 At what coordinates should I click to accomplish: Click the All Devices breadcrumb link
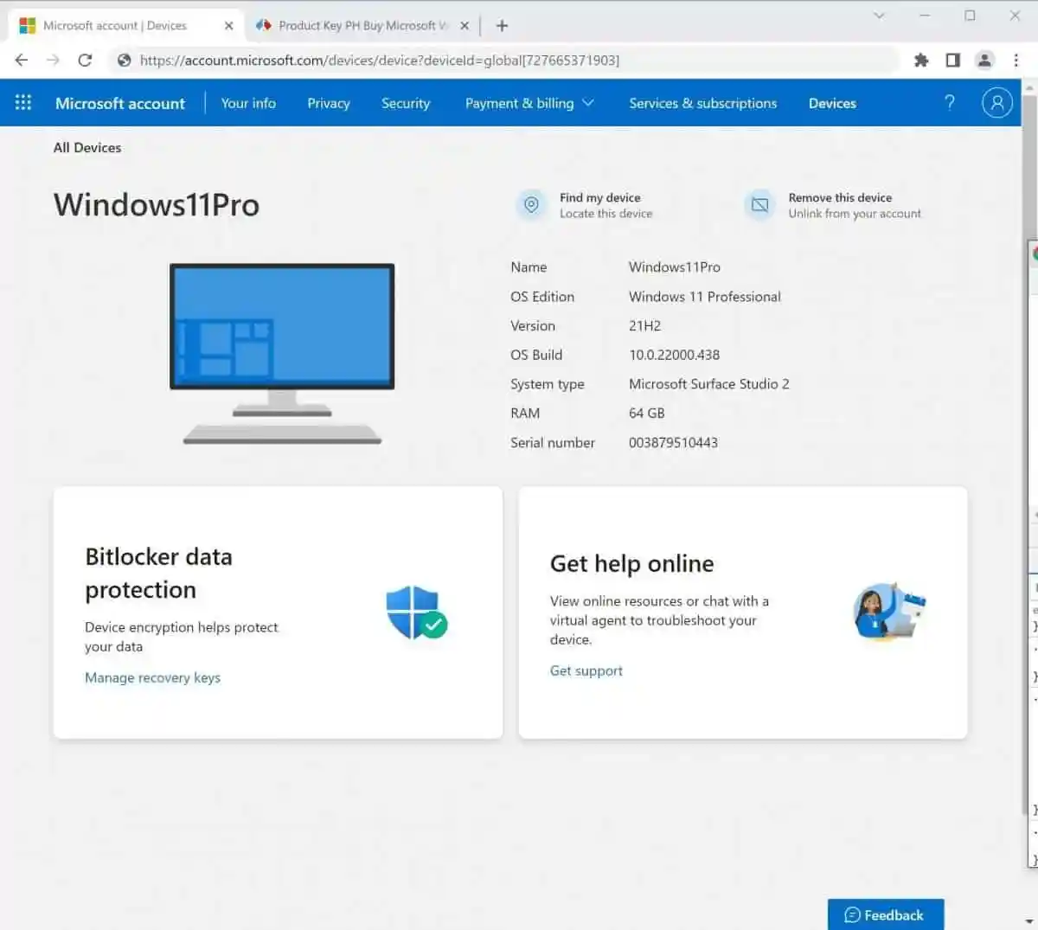pyautogui.click(x=87, y=148)
